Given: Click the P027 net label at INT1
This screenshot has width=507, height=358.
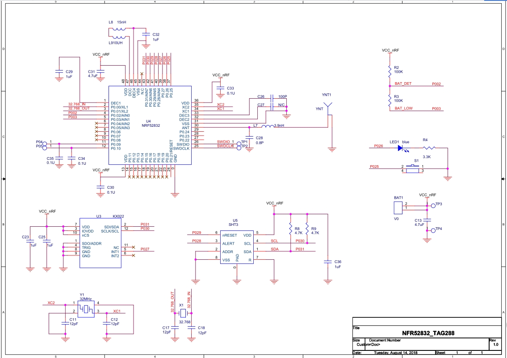Looking at the screenshot, I should [x=145, y=250].
